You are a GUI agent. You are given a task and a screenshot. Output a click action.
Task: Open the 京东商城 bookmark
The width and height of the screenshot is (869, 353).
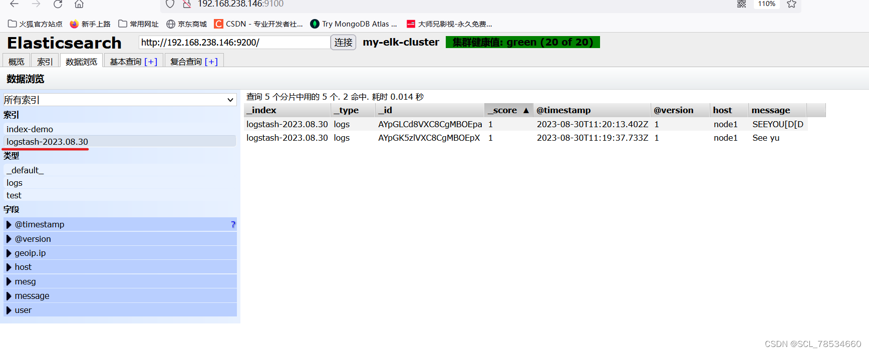pos(187,24)
